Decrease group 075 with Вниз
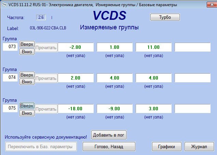 27,113
